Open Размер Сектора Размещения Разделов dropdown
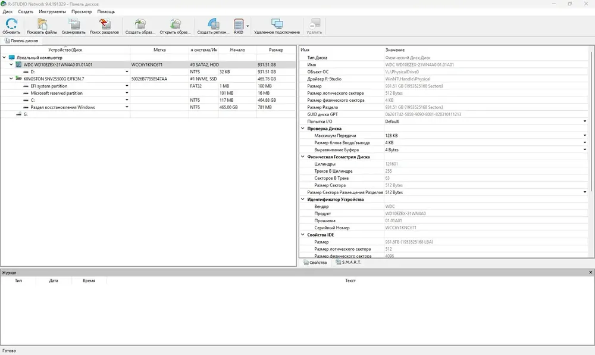 (x=584, y=192)
